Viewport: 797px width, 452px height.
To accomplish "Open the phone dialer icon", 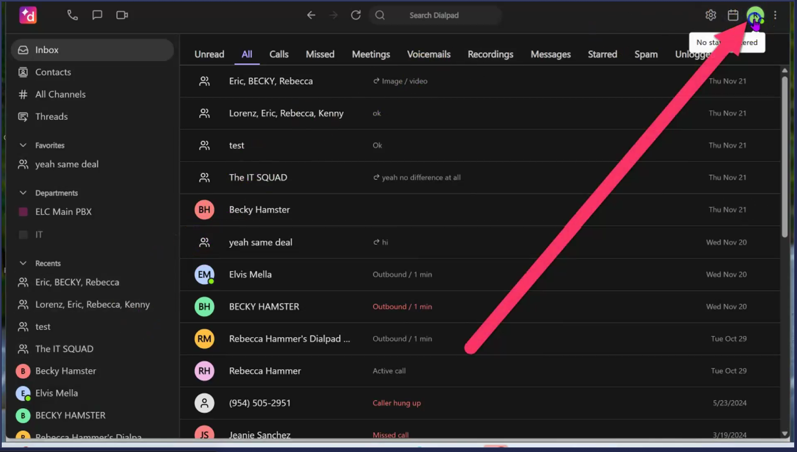I will click(x=72, y=15).
